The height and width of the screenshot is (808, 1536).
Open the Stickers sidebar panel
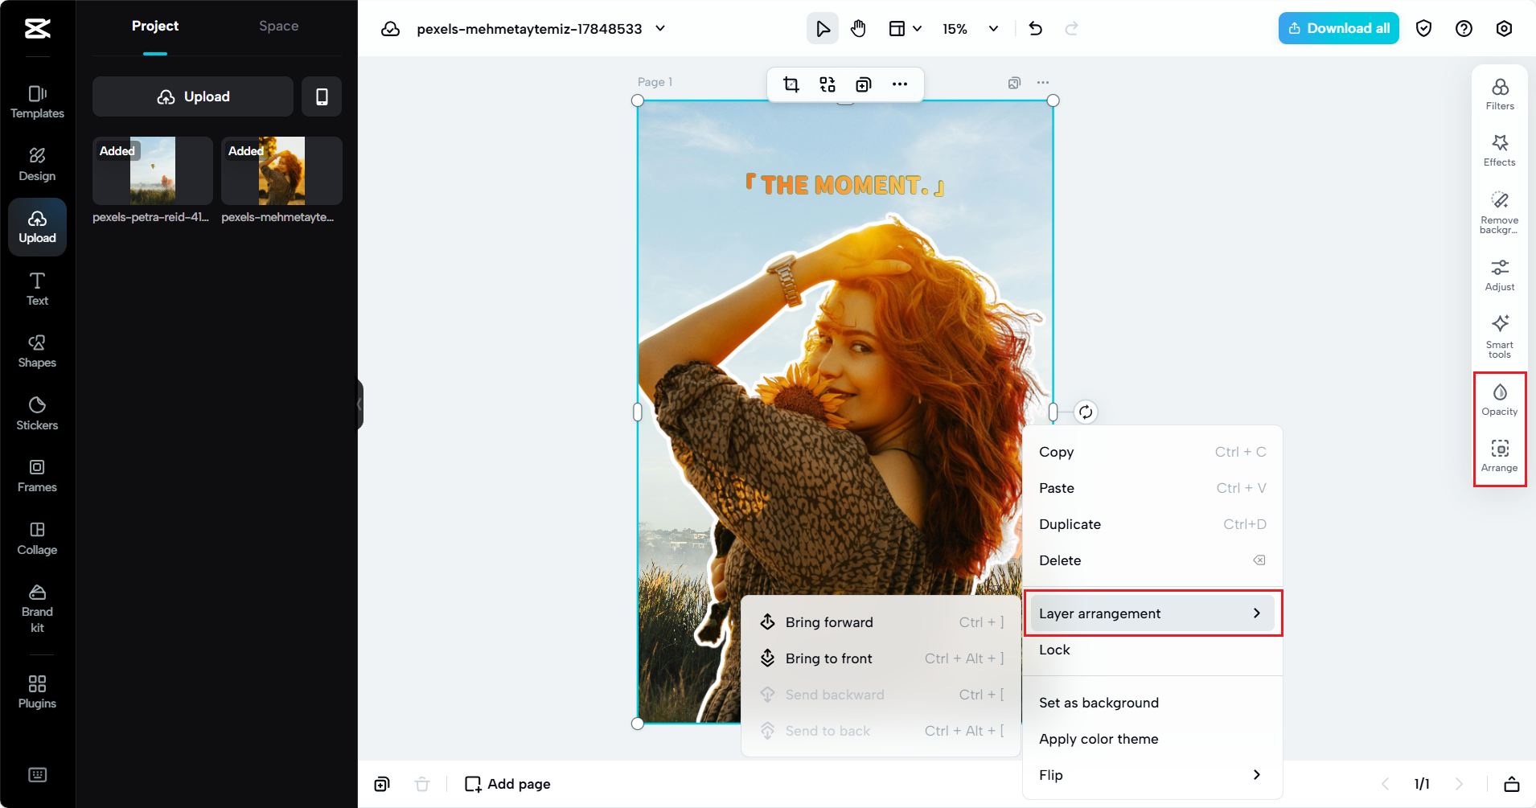coord(37,414)
